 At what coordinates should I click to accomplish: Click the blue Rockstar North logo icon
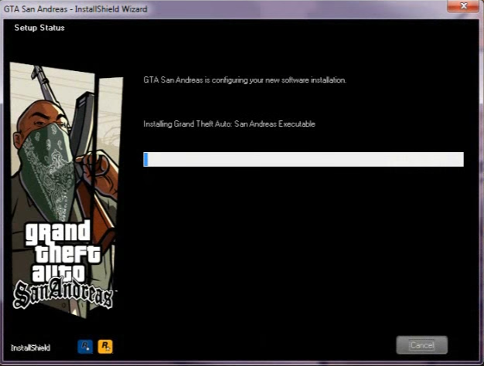[84, 347]
